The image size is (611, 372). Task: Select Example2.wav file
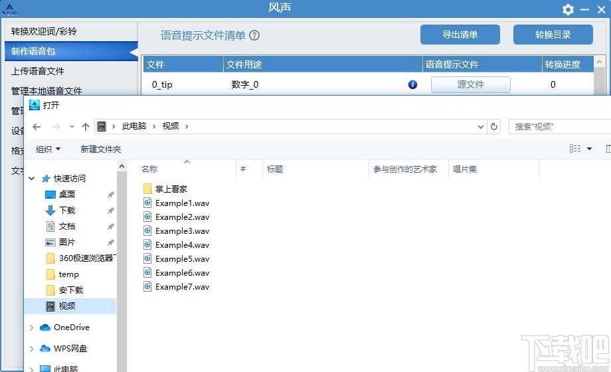176,217
